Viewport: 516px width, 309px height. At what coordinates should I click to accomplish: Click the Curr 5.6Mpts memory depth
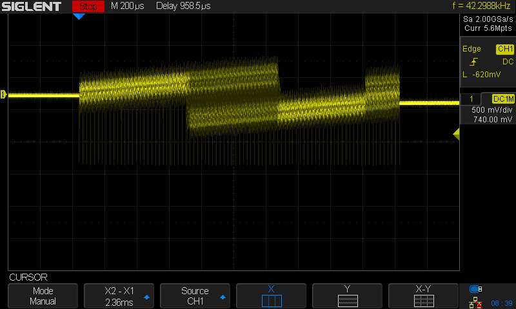click(488, 28)
